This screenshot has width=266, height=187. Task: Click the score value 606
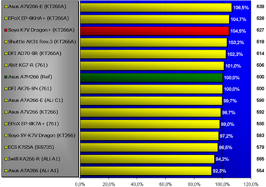pos(260,65)
